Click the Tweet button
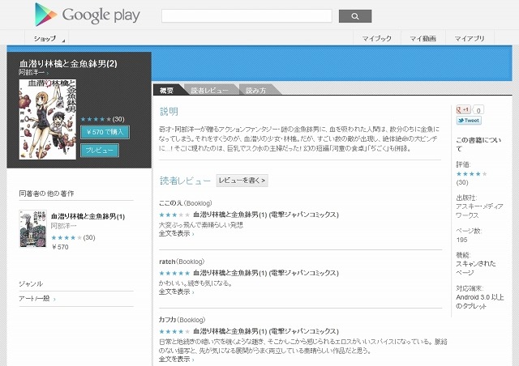The height and width of the screenshot is (366, 519). (x=469, y=121)
